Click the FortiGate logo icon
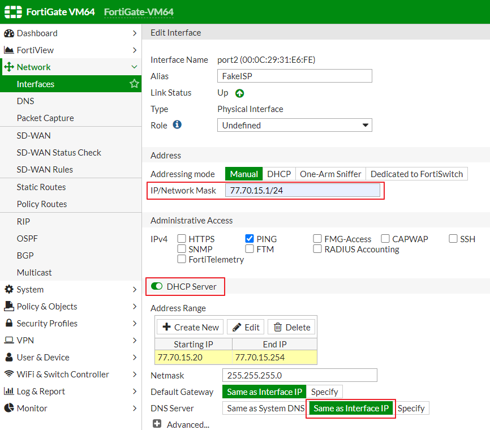This screenshot has height=430, width=490. pyautogui.click(x=13, y=12)
